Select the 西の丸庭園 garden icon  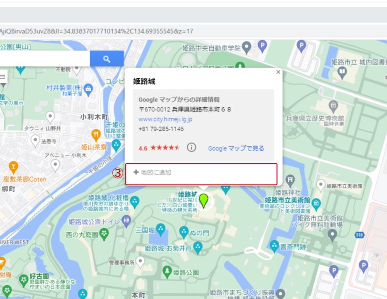point(104,234)
